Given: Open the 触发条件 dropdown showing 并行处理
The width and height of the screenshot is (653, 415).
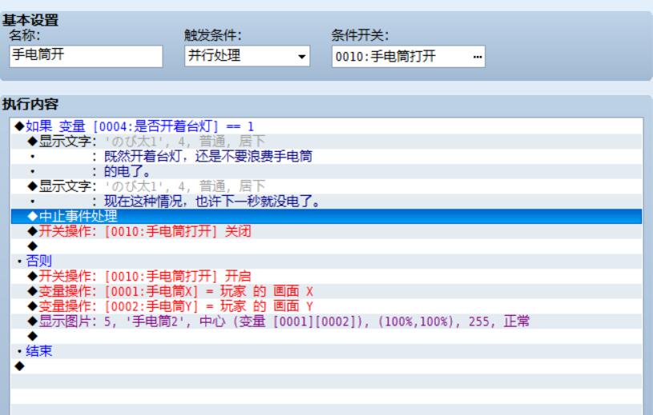Looking at the screenshot, I should click(x=247, y=56).
